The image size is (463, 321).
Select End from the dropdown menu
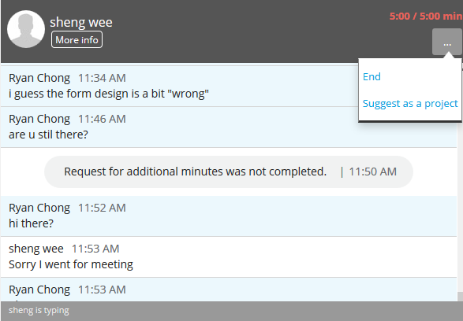pyautogui.click(x=372, y=76)
